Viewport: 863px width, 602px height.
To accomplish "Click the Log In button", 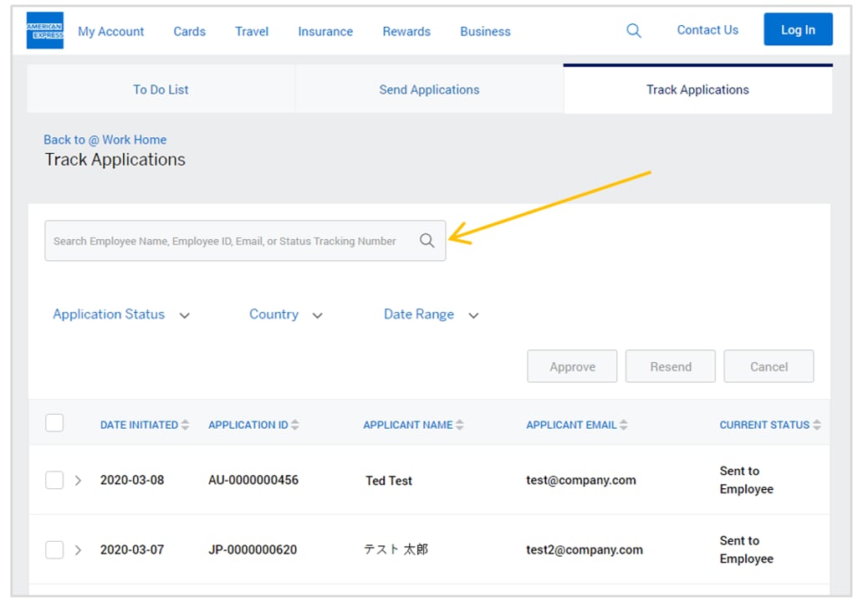I will tap(798, 29).
